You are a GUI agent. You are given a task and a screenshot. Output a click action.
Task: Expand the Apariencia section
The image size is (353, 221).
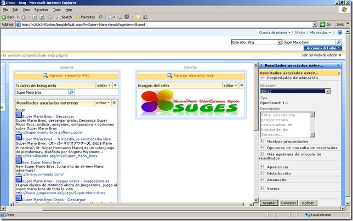262,167
